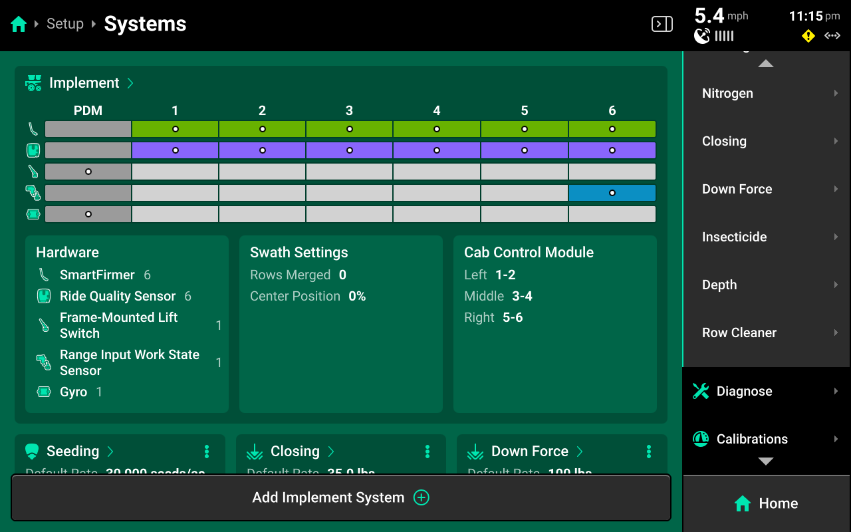Screen dimensions: 851x532
Task: Open the GPS signal status icon
Action: (x=702, y=36)
